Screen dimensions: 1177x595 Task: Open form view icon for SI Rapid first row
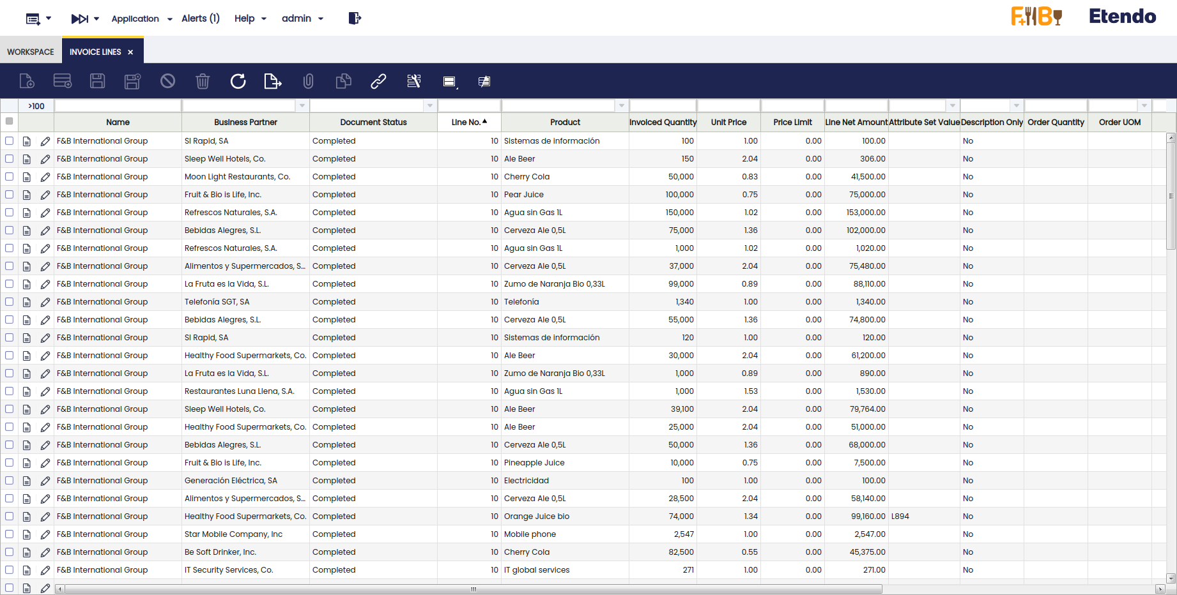pos(27,141)
